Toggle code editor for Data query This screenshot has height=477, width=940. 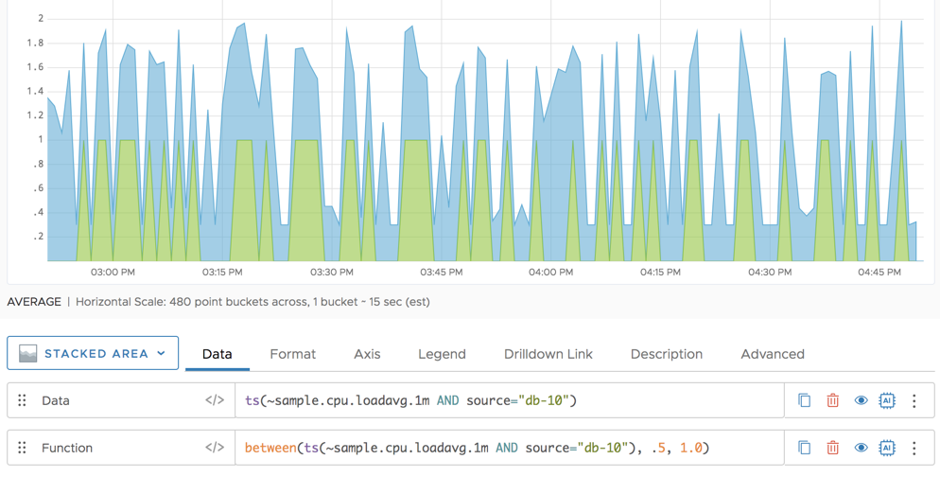coord(215,400)
